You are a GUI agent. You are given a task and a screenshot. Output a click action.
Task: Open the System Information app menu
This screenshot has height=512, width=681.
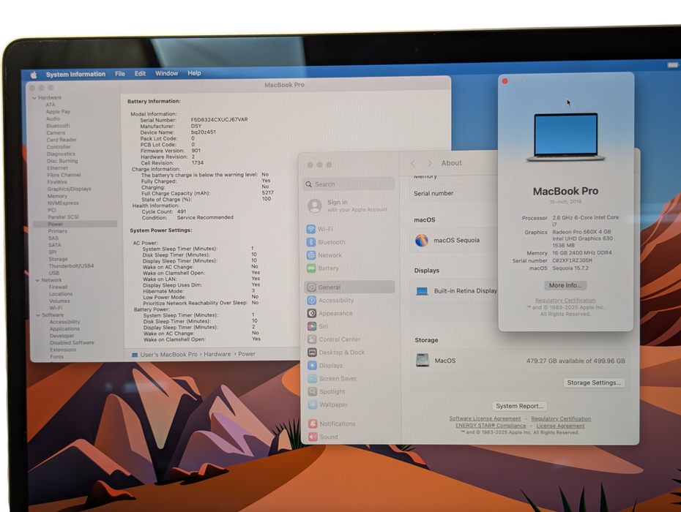75,74
